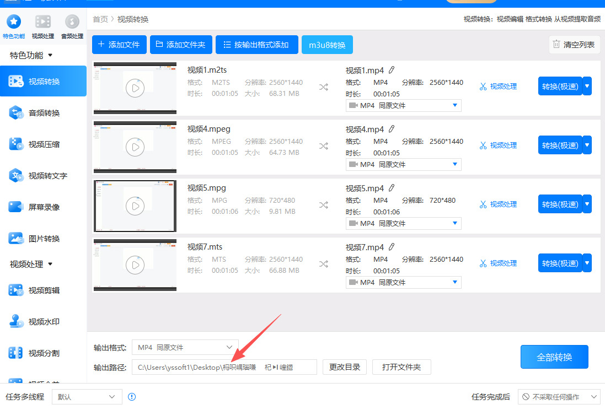The width and height of the screenshot is (605, 410).
Task: Open 任务完成后 不采取任何操作 dropdown
Action: (x=559, y=397)
